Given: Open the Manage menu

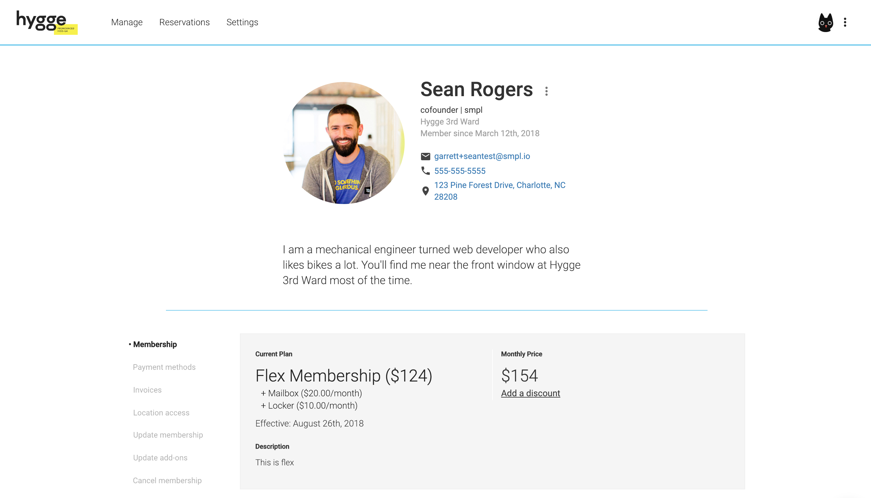Looking at the screenshot, I should click(127, 22).
